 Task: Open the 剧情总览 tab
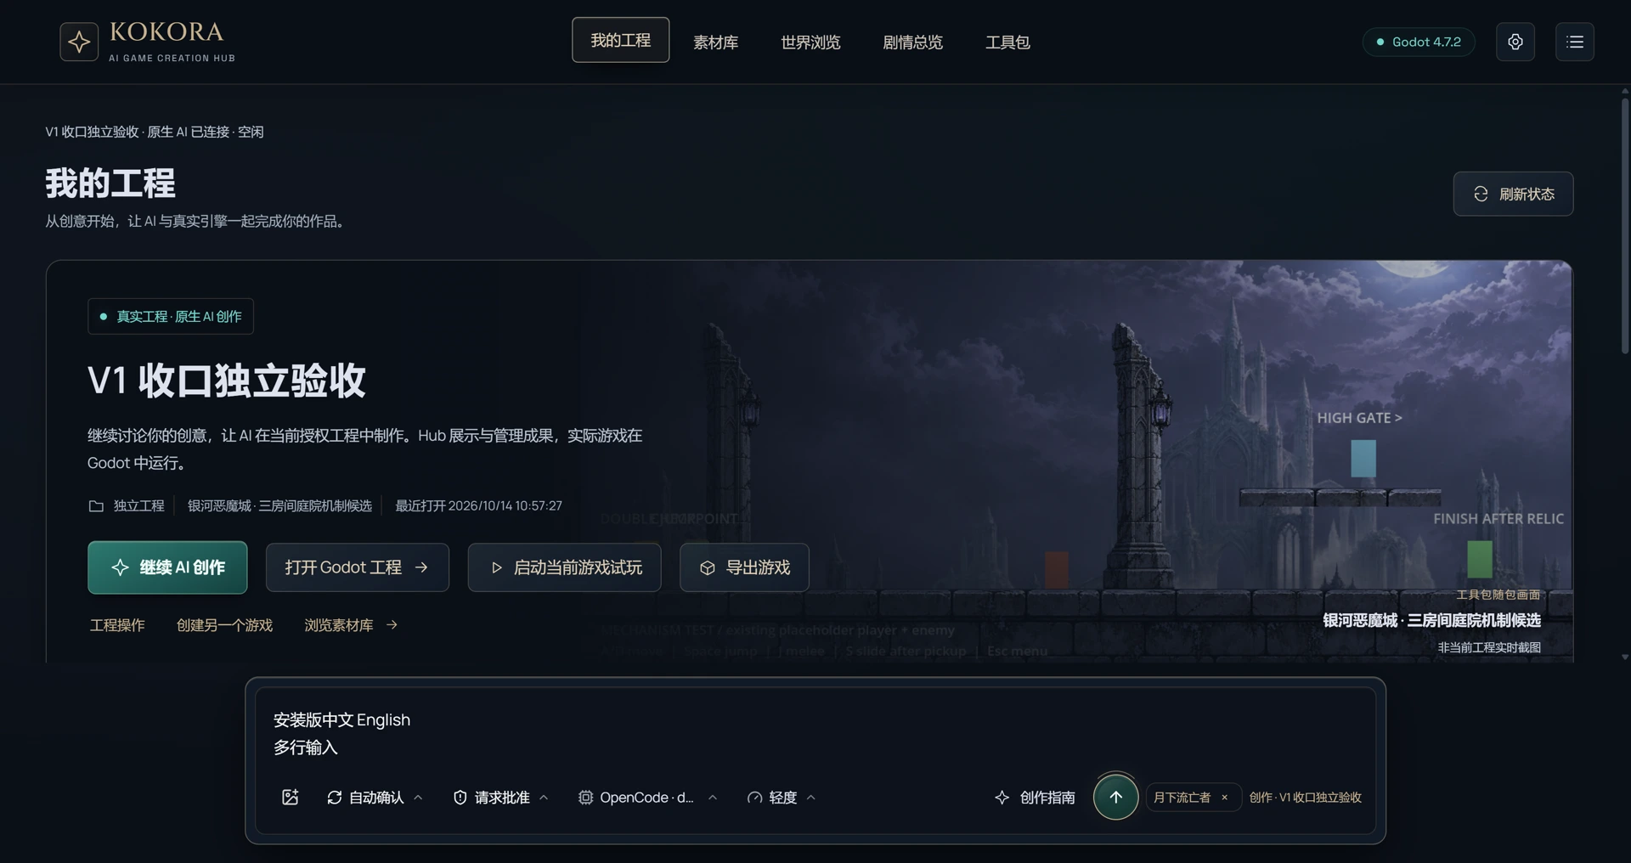pos(912,42)
